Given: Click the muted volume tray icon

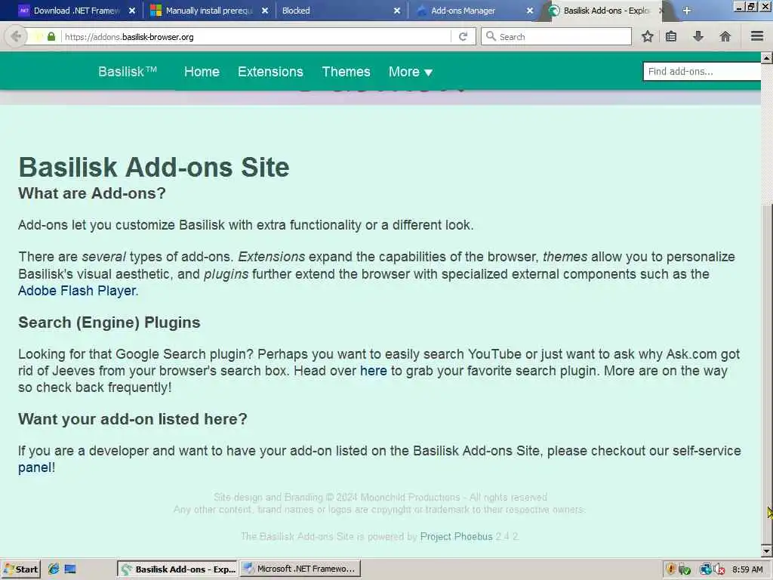Looking at the screenshot, I should point(719,569).
